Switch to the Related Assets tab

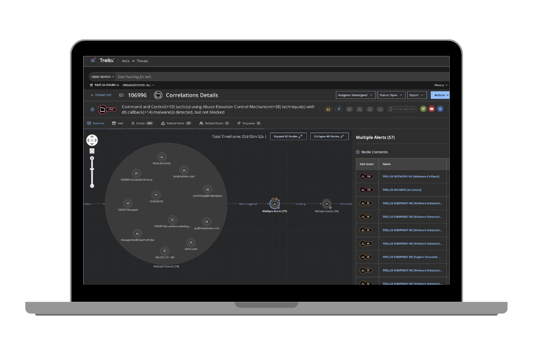214,123
